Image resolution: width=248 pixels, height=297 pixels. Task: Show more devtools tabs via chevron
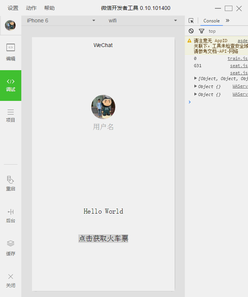[x=227, y=20]
